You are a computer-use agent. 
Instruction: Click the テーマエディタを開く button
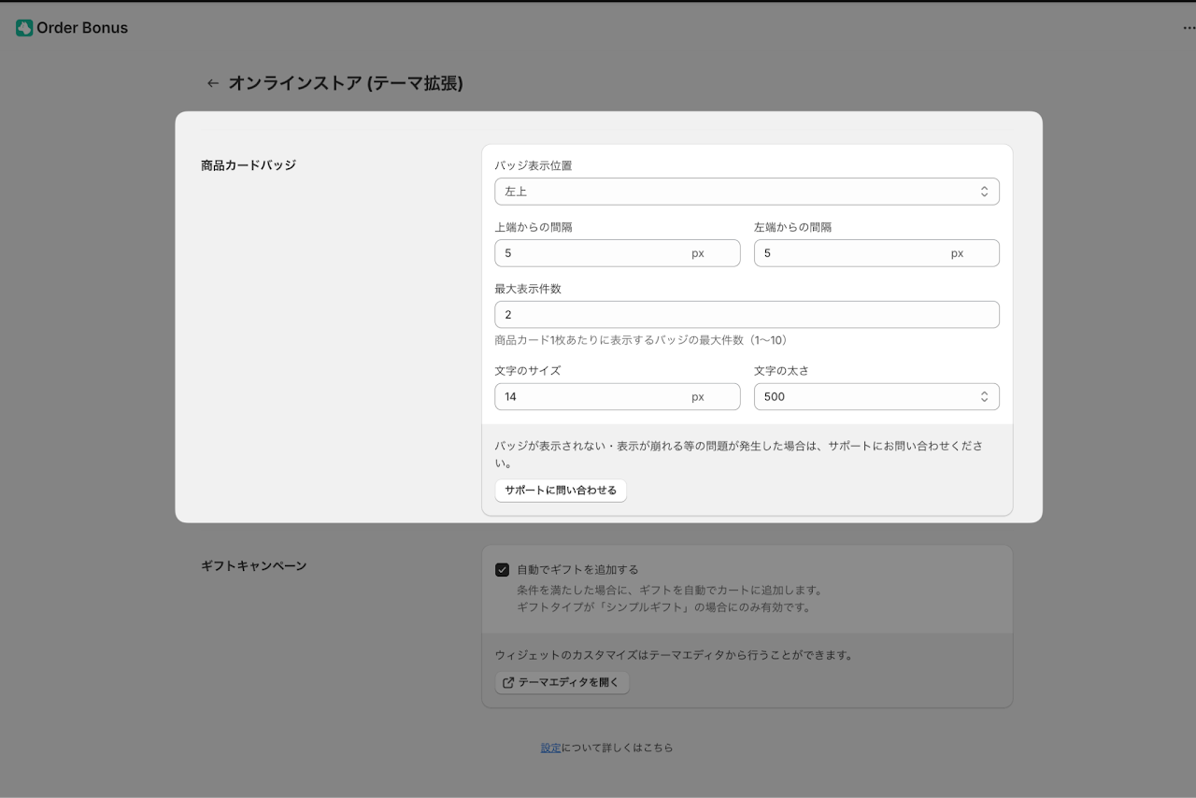pos(562,683)
